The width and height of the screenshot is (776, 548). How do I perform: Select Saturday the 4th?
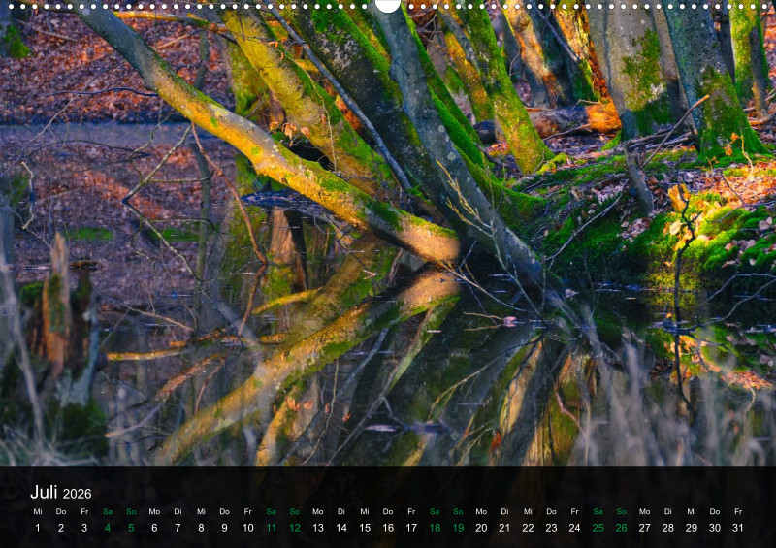point(108,528)
